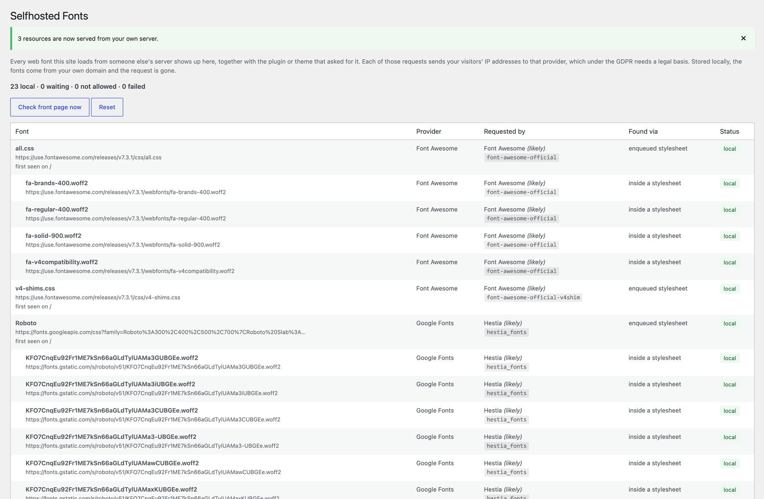Screen dimensions: 764x499
Task: Click the font-awesome-official-v4shim handle
Action: pyautogui.click(x=533, y=297)
